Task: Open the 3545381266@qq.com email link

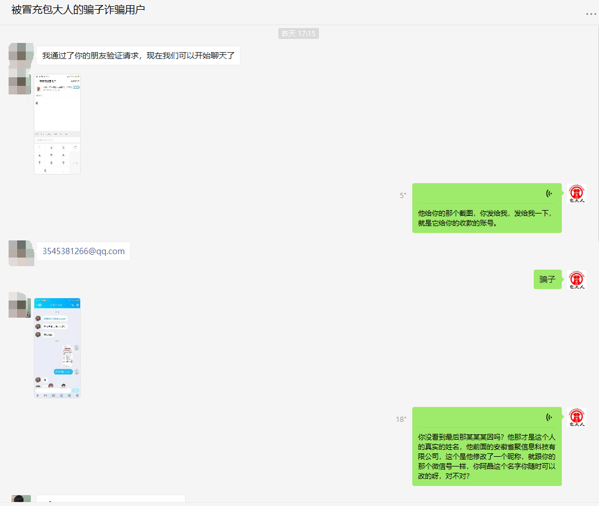Action: tap(84, 251)
